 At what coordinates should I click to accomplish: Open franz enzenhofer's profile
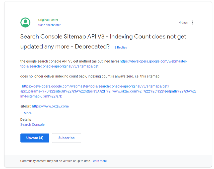click(49, 25)
